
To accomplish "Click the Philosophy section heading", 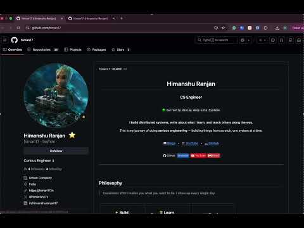I will point(111,183).
